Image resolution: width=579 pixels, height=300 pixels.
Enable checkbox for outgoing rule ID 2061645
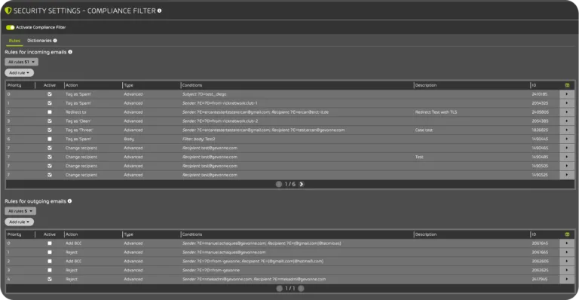(x=50, y=243)
